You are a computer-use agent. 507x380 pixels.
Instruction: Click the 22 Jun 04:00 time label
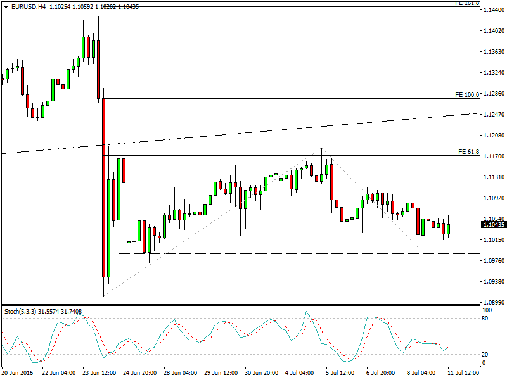[58, 372]
